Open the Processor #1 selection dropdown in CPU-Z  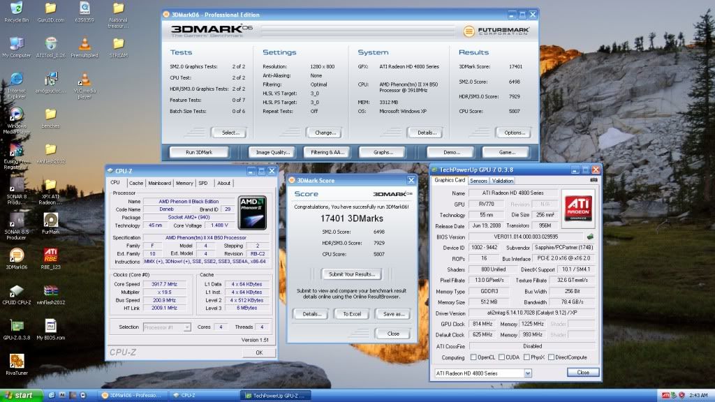coord(187,327)
